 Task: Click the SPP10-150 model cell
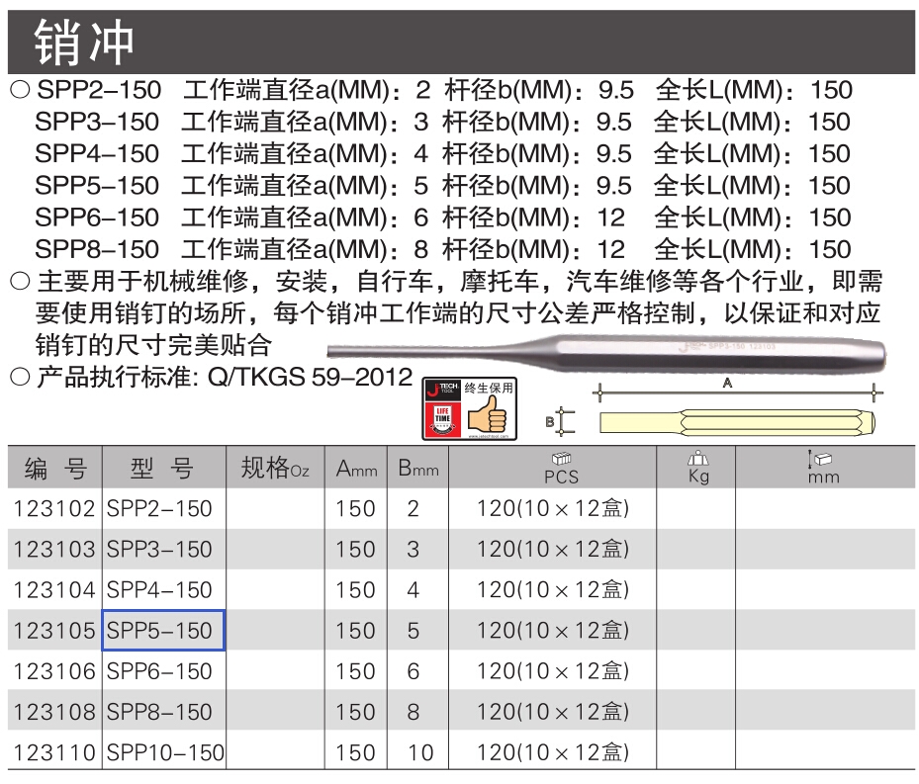(164, 752)
